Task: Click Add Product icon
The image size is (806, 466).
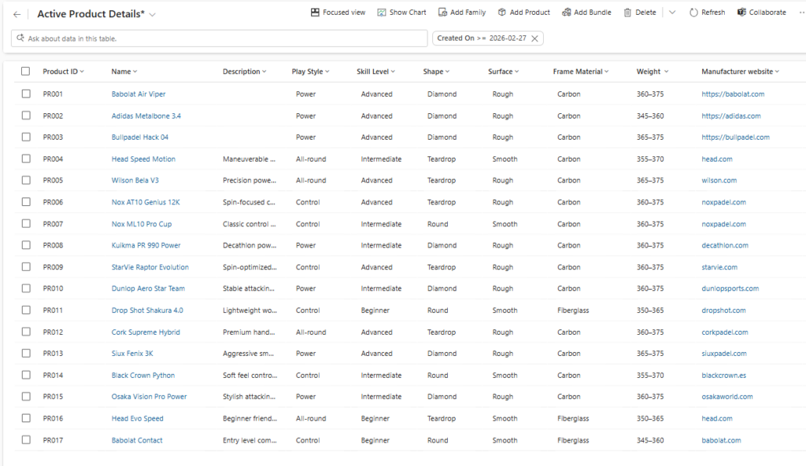Action: (504, 12)
